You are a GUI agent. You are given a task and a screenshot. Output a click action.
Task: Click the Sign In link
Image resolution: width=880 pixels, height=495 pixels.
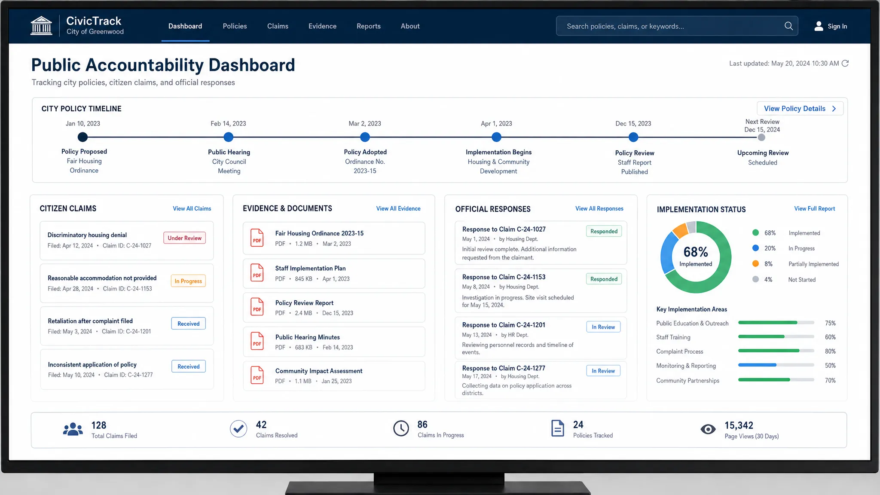837,26
